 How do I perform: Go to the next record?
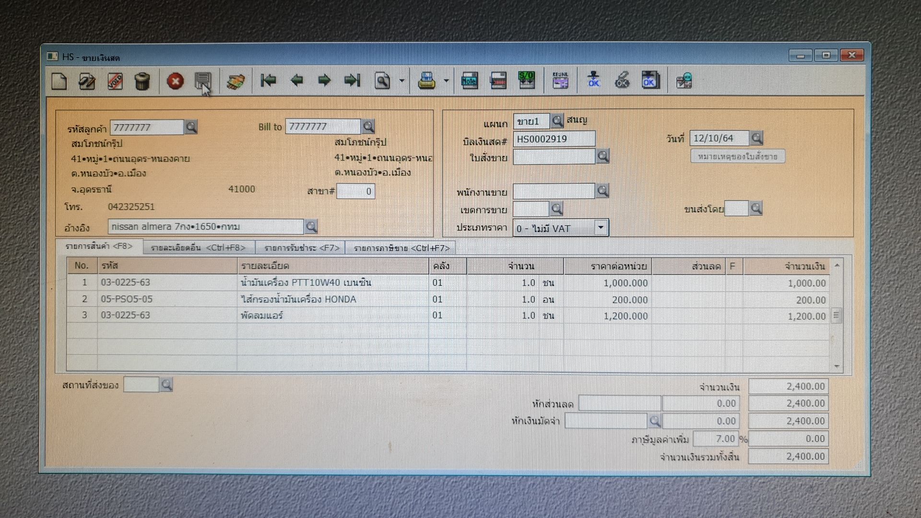coord(324,80)
